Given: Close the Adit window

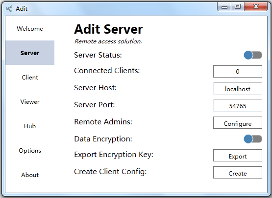Looking at the screenshot, I should tap(256, 7).
